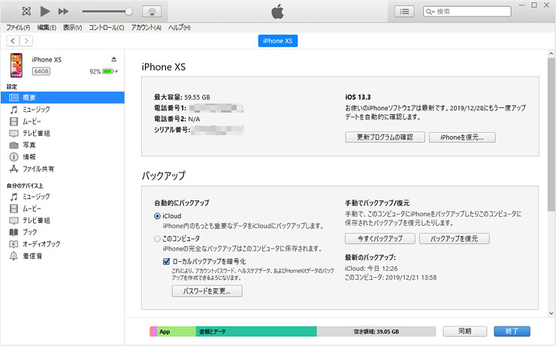
Task: Select the iCloud backup radio button
Action: tap(157, 216)
